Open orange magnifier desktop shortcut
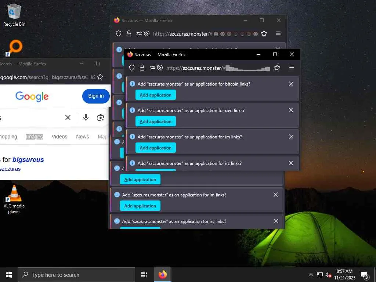Image resolution: width=376 pixels, height=282 pixels. coord(14,48)
